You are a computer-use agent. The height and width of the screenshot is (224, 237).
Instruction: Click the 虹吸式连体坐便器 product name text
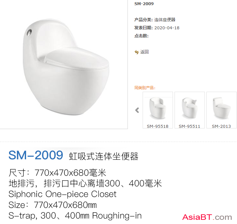(x=104, y=156)
